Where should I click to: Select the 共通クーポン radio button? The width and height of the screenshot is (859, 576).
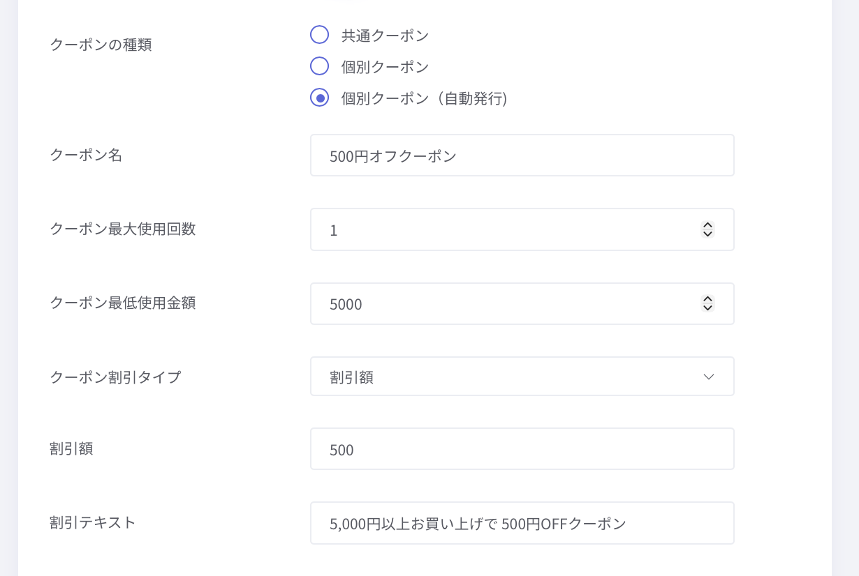[319, 35]
